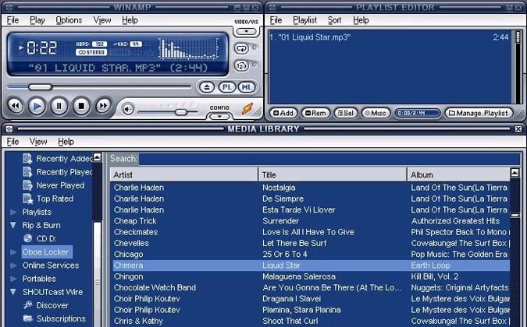This screenshot has height=327, width=527.
Task: Open Winamp View menu
Action: (102, 20)
